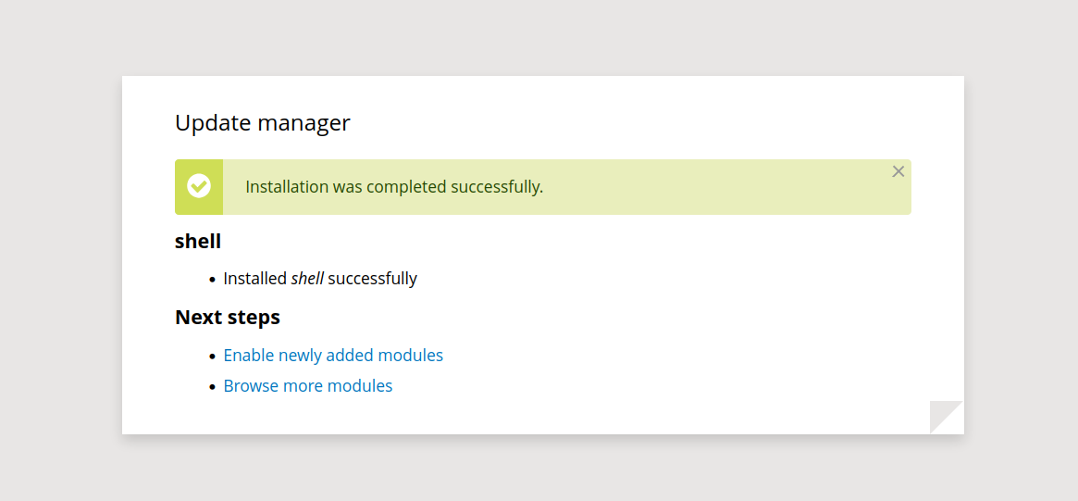Dismiss the installation success message
Viewport: 1078px width, 501px height.
[x=898, y=171]
